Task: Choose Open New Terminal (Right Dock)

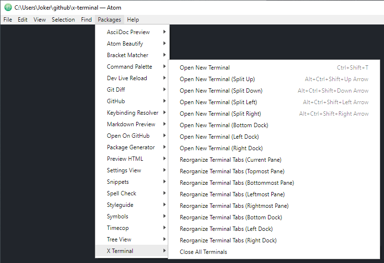Action: pyautogui.click(x=274, y=148)
